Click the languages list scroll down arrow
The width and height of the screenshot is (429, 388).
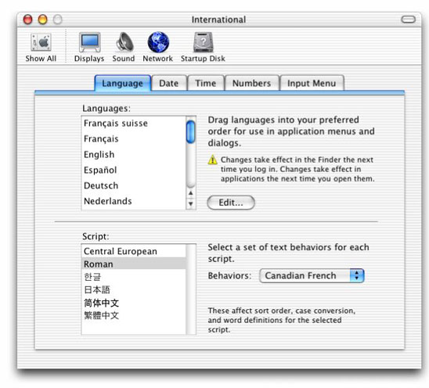(191, 203)
